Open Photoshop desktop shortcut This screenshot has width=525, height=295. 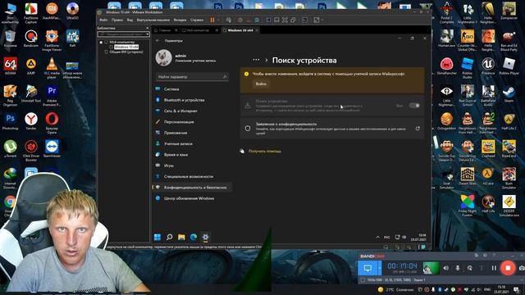pos(11,122)
